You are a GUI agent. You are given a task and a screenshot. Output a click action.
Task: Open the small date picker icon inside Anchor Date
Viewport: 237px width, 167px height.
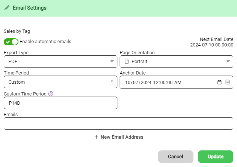click(220, 82)
